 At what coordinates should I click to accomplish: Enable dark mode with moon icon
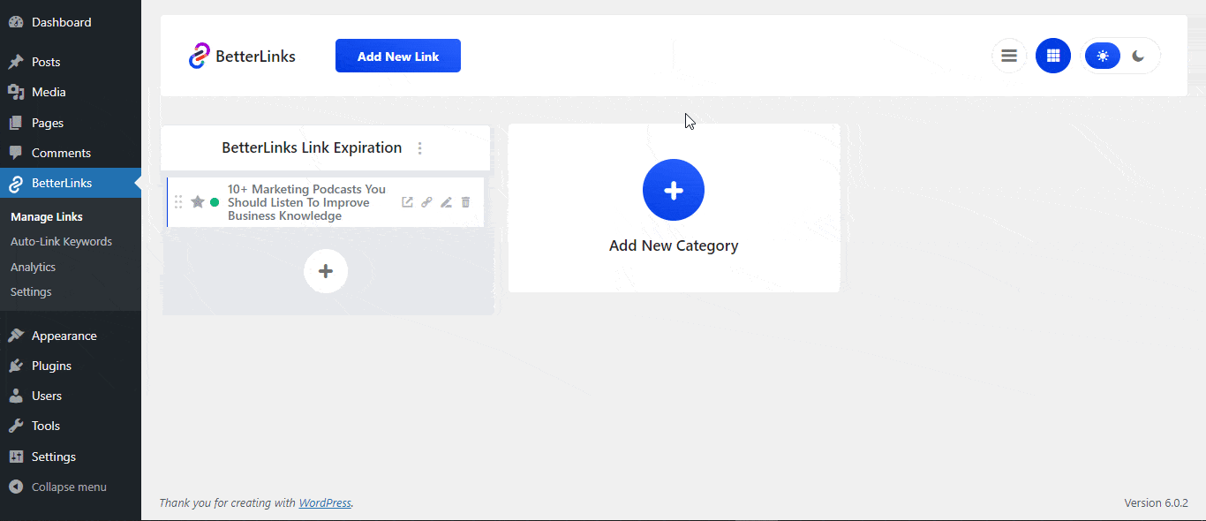[1139, 56]
